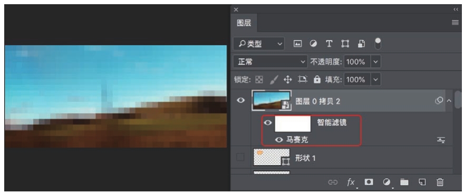Hide layer 图层 0 拷贝 2
The width and height of the screenshot is (464, 193).
click(x=241, y=100)
